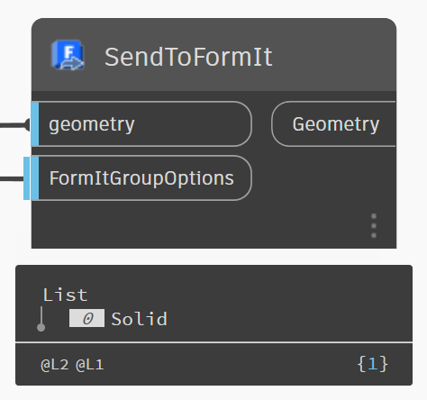Image resolution: width=427 pixels, height=400 pixels.
Task: Select the Solid item in preview
Action: pyautogui.click(x=139, y=319)
